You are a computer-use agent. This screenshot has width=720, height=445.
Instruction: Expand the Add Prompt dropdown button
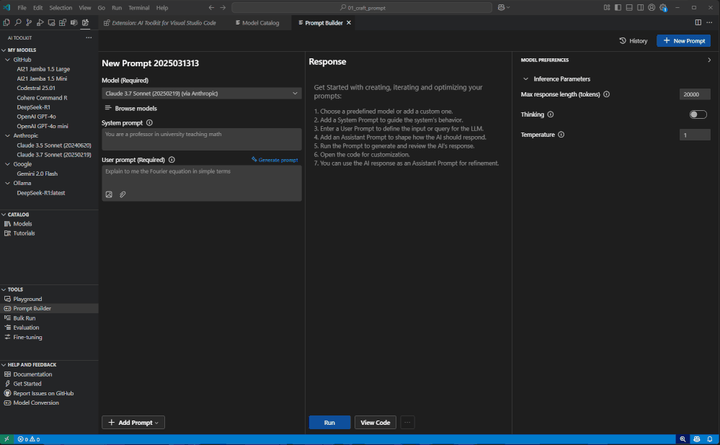(133, 423)
